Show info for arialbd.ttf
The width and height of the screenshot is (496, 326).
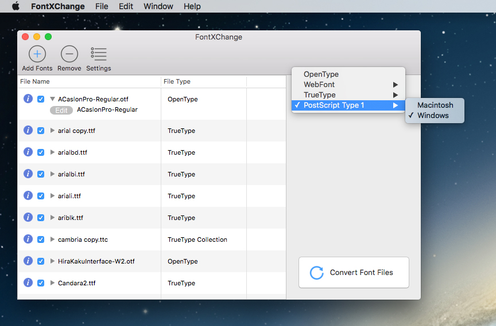click(28, 152)
